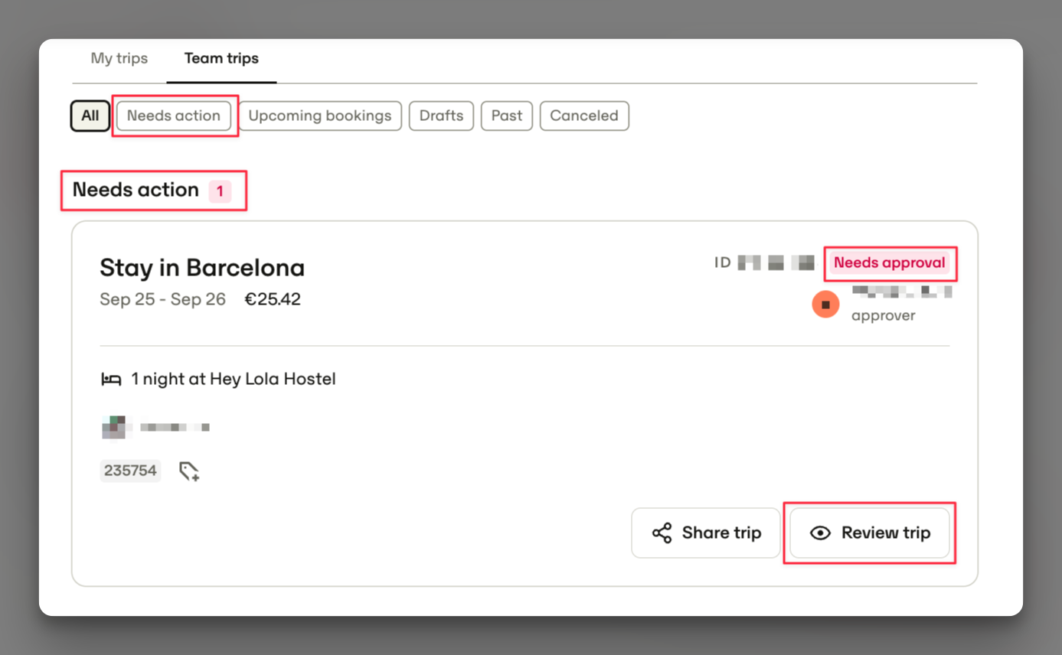Image resolution: width=1062 pixels, height=655 pixels.
Task: Click the approver label text
Action: pyautogui.click(x=884, y=315)
